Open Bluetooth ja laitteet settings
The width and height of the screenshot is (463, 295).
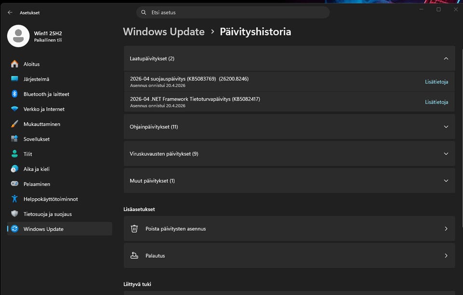point(60,94)
